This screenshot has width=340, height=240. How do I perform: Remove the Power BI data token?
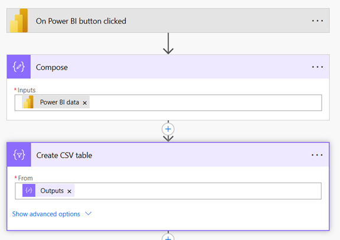(85, 103)
